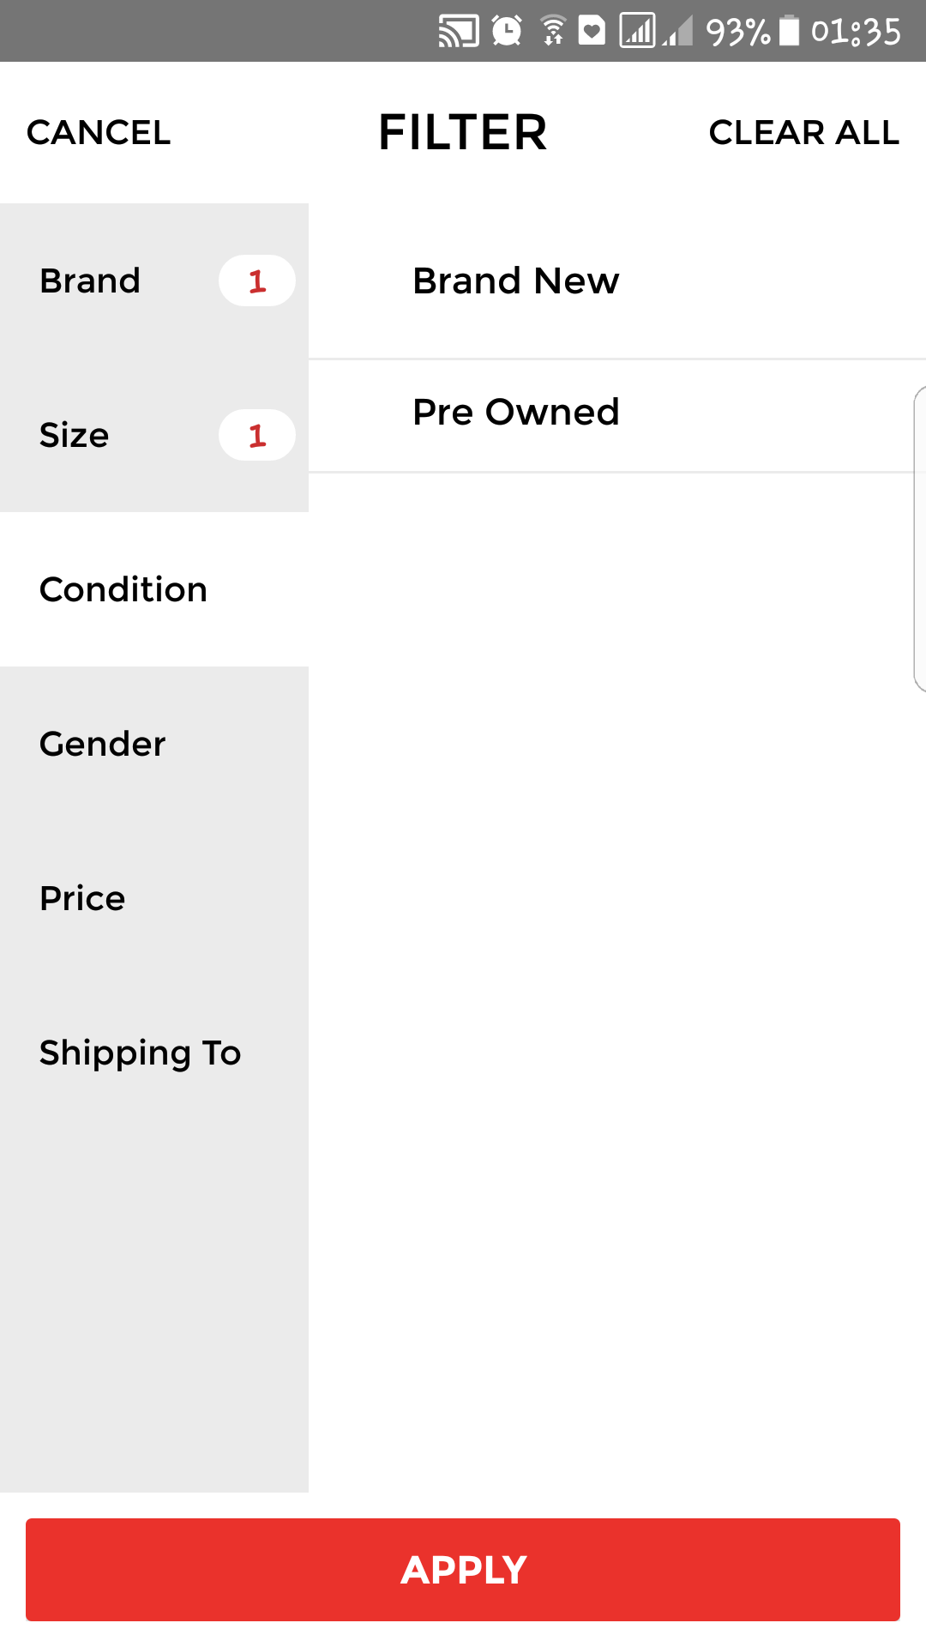The width and height of the screenshot is (926, 1647).
Task: Tap the boxed signal strength icon
Action: point(637,32)
